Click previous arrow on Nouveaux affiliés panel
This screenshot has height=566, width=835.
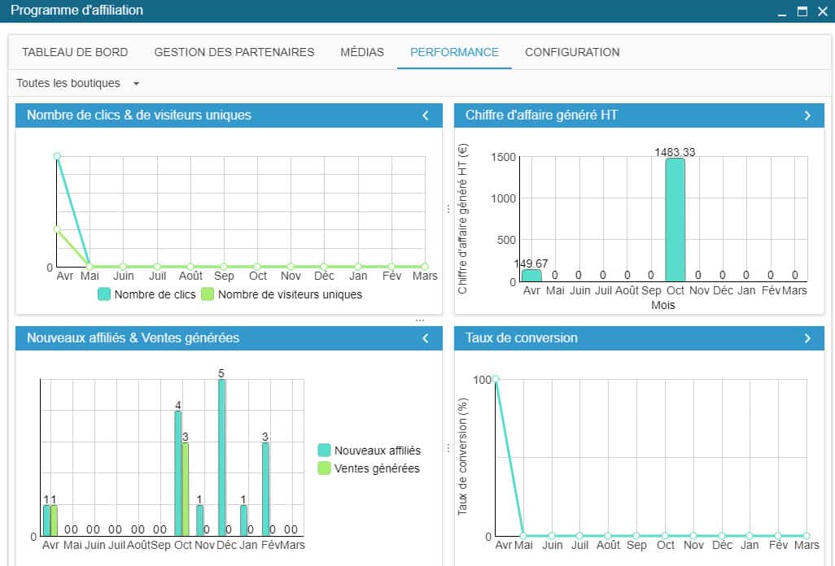tap(426, 338)
